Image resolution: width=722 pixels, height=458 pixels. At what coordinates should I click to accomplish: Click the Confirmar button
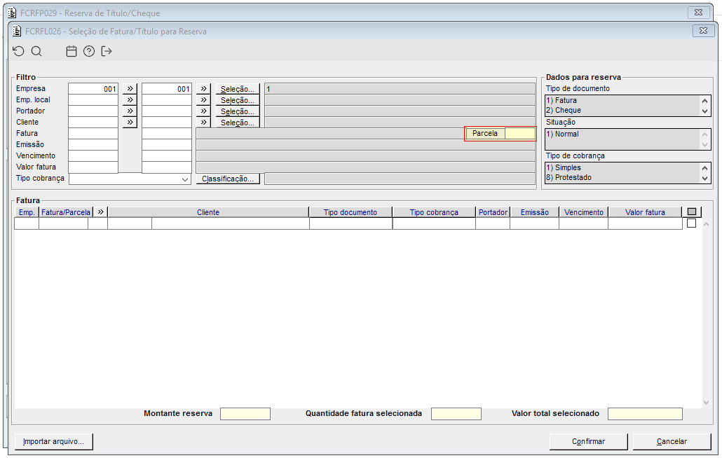click(x=589, y=441)
